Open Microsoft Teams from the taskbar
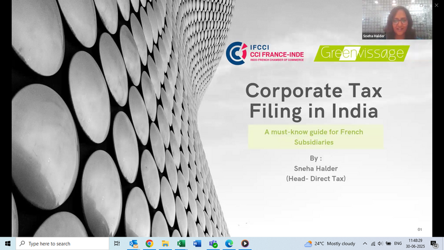444x250 pixels. pos(213,244)
